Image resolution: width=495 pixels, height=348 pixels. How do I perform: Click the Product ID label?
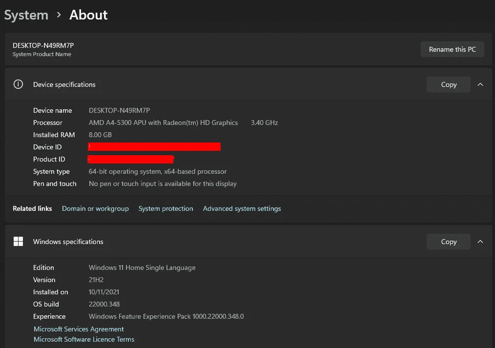49,159
